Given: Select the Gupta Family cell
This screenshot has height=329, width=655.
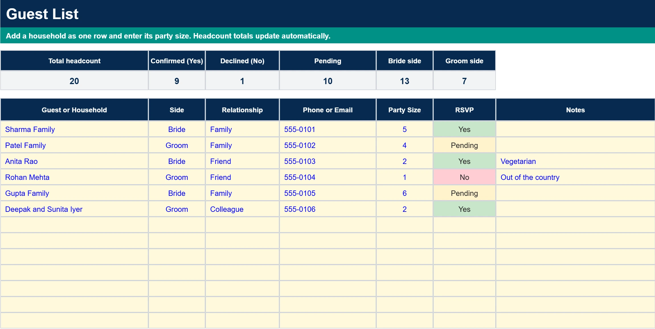Looking at the screenshot, I should 74,193.
